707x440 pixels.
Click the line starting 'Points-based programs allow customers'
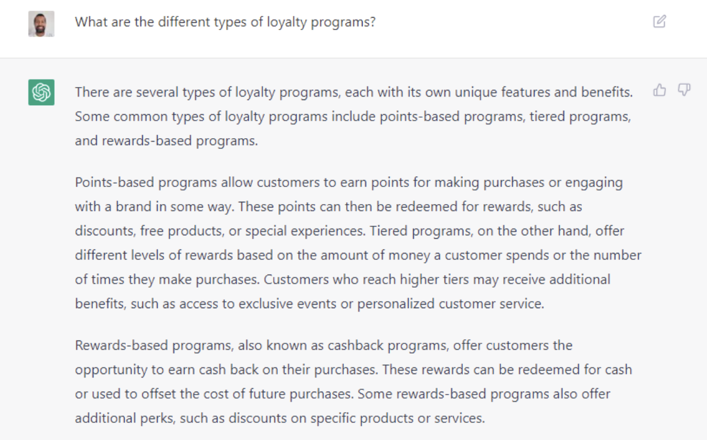349,182
